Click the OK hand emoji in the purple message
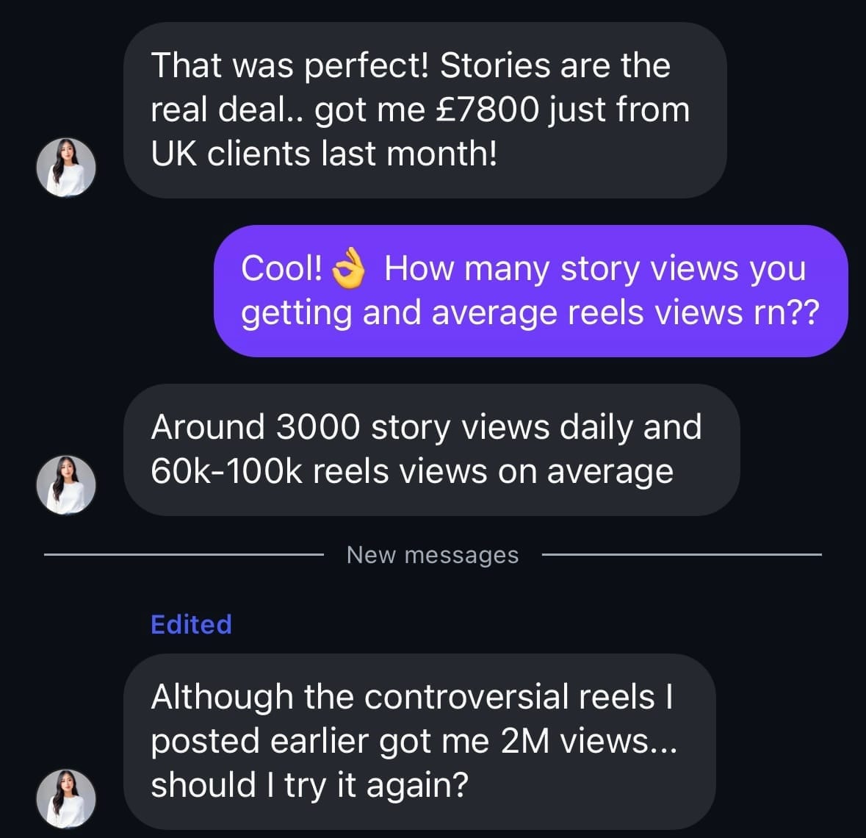Screen dimensions: 866x838 (x=349, y=270)
